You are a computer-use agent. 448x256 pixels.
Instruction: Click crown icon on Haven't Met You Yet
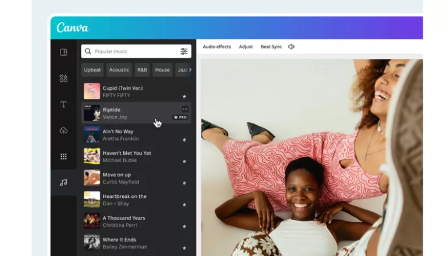click(x=184, y=162)
